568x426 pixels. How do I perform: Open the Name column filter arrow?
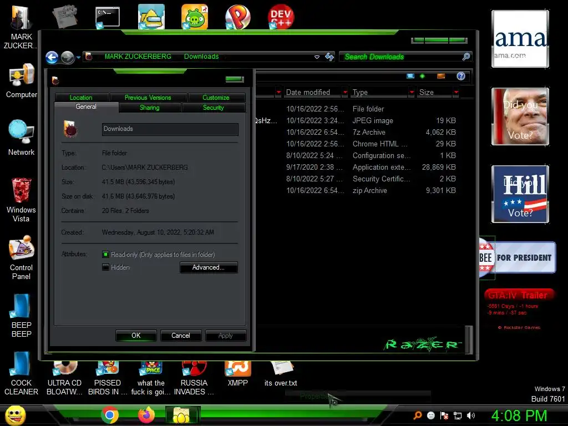coord(278,93)
